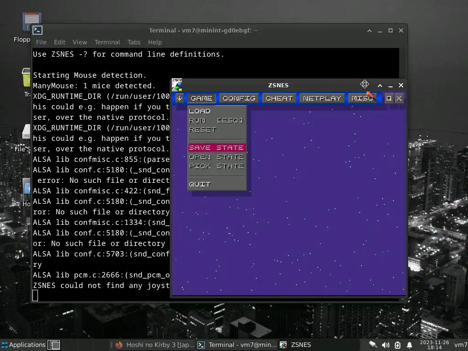
Task: Close the Terminal window
Action: (401, 31)
